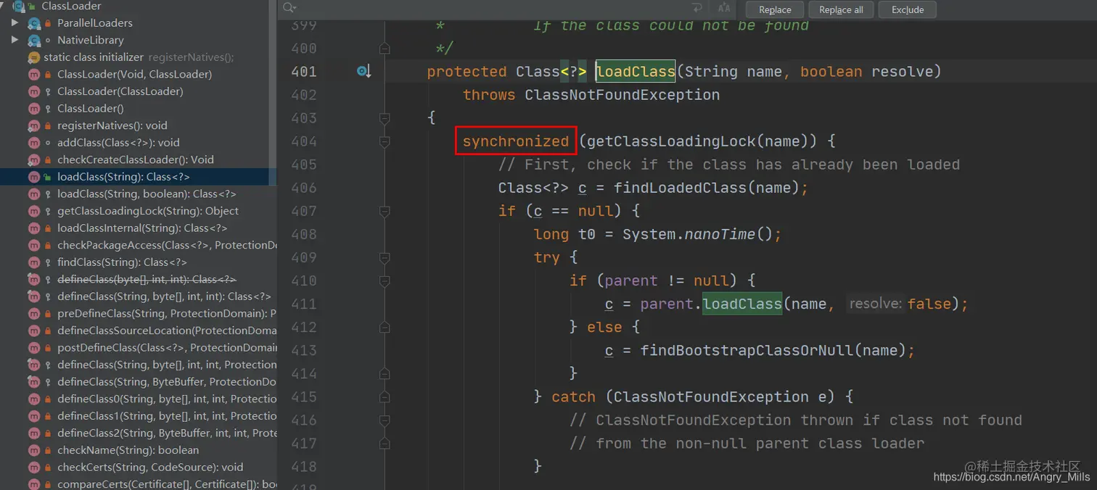Click method icon of findClass(String)
The height and width of the screenshot is (490, 1097).
tap(33, 262)
